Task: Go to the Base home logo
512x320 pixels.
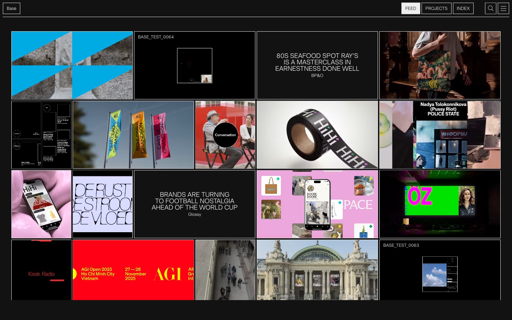Action: (11, 9)
